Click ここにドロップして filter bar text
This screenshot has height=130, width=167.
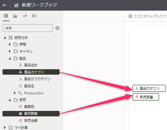tap(150, 16)
